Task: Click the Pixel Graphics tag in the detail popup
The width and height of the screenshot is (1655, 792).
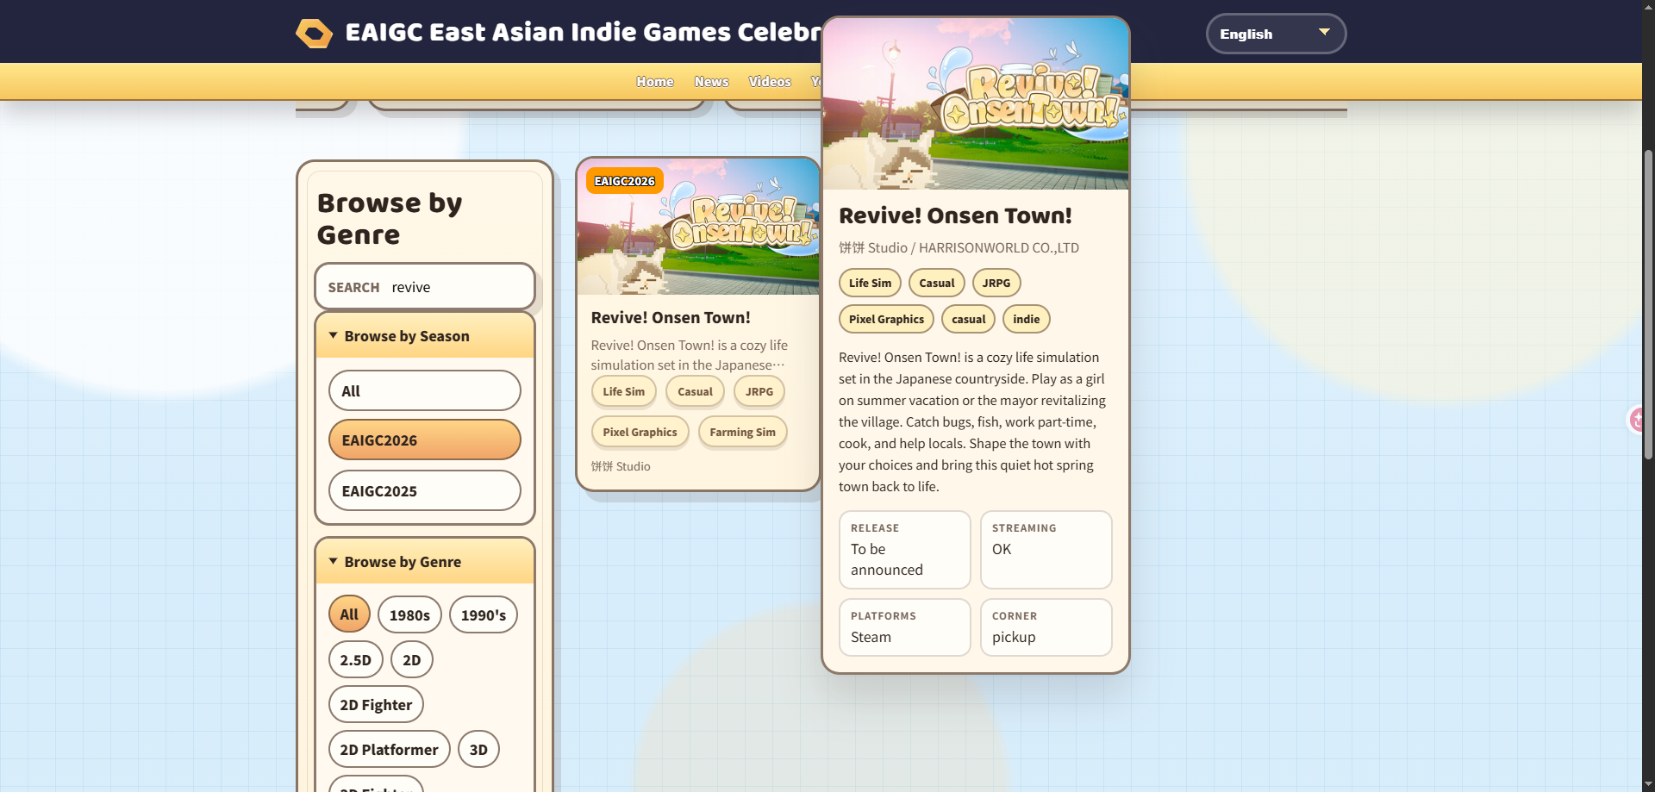Action: [x=886, y=319]
